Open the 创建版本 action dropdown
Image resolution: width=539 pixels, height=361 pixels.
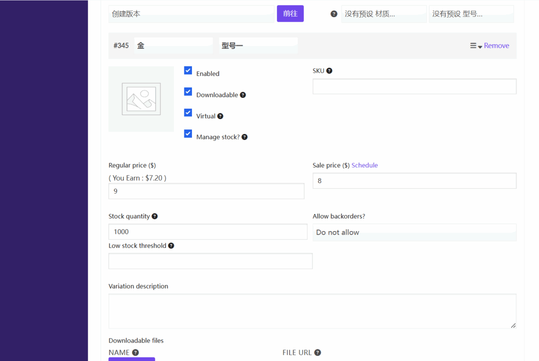tap(191, 14)
